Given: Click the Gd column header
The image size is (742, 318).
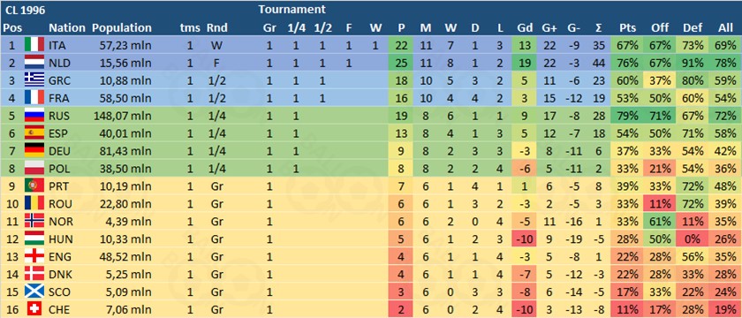Looking at the screenshot, I should (x=523, y=28).
